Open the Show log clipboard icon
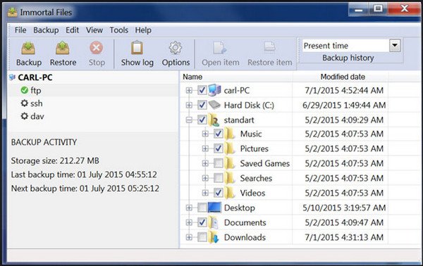 [137, 48]
